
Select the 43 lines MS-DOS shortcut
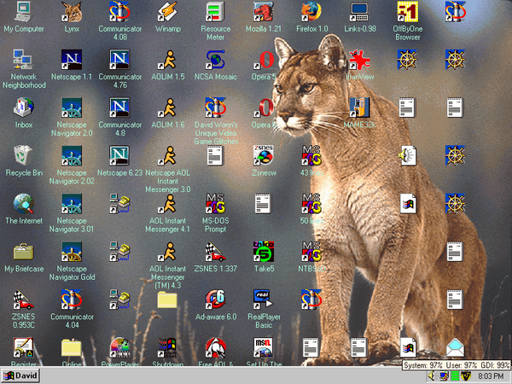click(x=311, y=156)
